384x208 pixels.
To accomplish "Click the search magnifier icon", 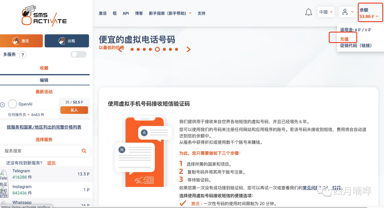I will click(x=84, y=151).
